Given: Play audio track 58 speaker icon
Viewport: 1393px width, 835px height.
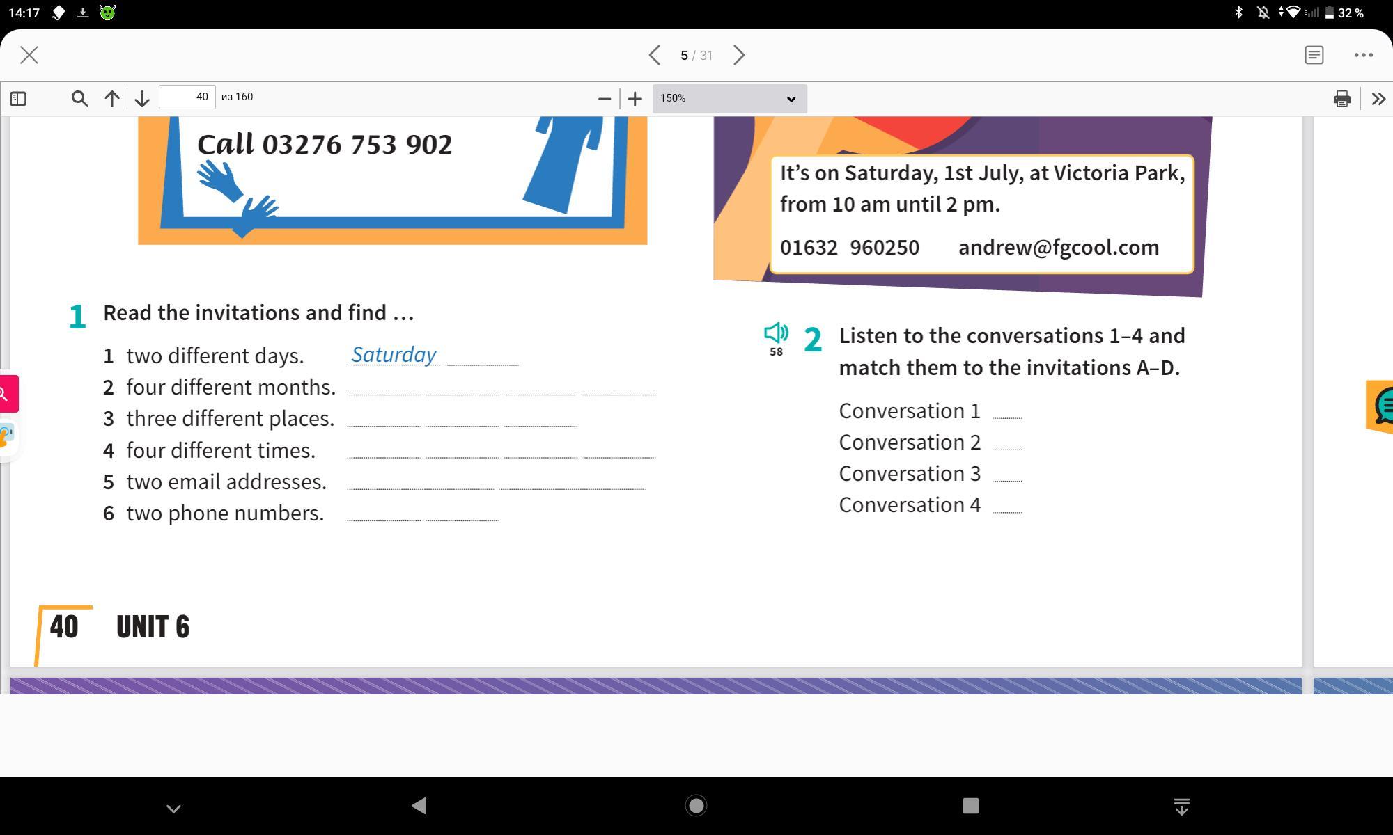Looking at the screenshot, I should pyautogui.click(x=776, y=333).
